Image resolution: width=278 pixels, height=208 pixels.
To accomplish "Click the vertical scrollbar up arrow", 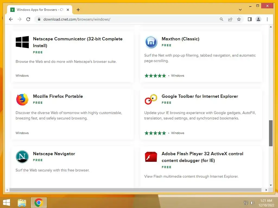I will coord(271,27).
